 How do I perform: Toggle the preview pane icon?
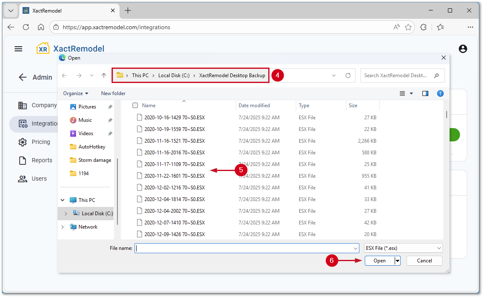pos(425,93)
